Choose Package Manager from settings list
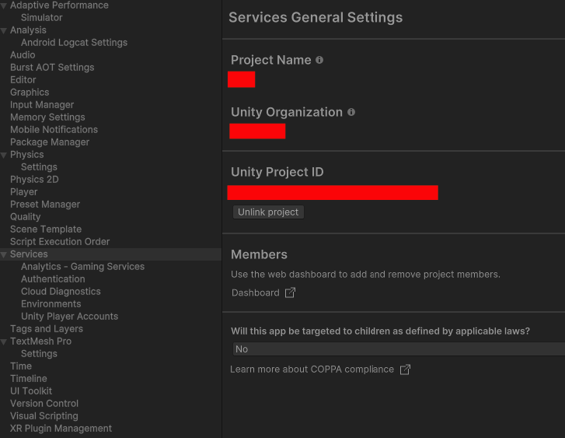Screen dimensions: 565x438 50,142
